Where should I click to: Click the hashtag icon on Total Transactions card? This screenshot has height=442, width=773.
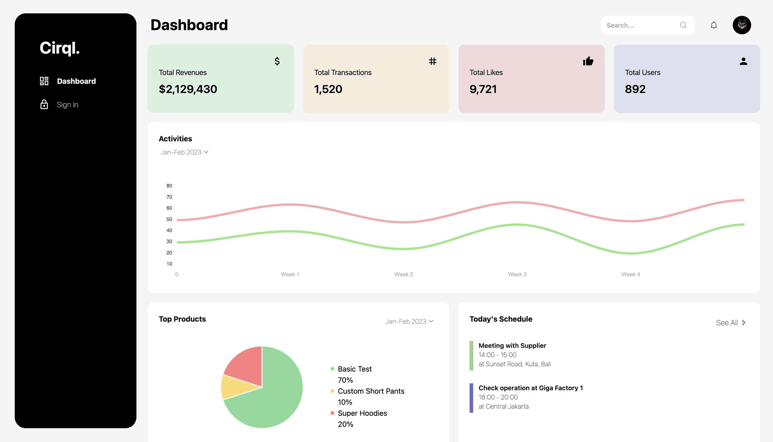pos(432,61)
